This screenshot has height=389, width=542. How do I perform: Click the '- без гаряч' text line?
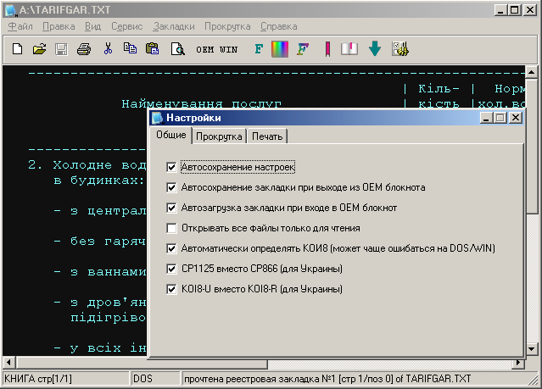coord(100,242)
